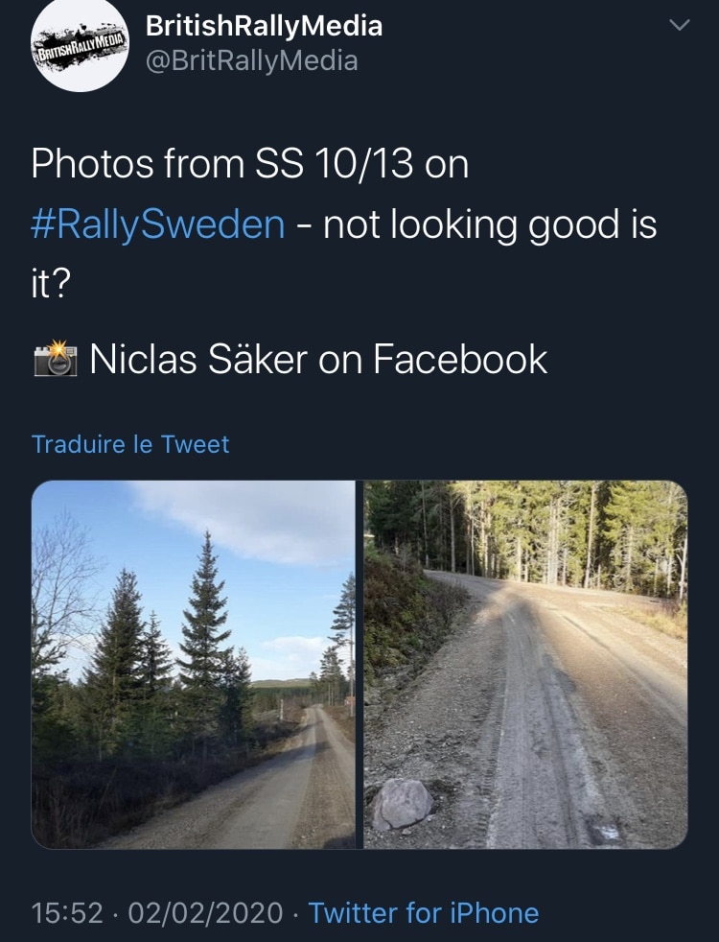Click Traduire le Tweet
The height and width of the screenshot is (942, 719).
130,444
